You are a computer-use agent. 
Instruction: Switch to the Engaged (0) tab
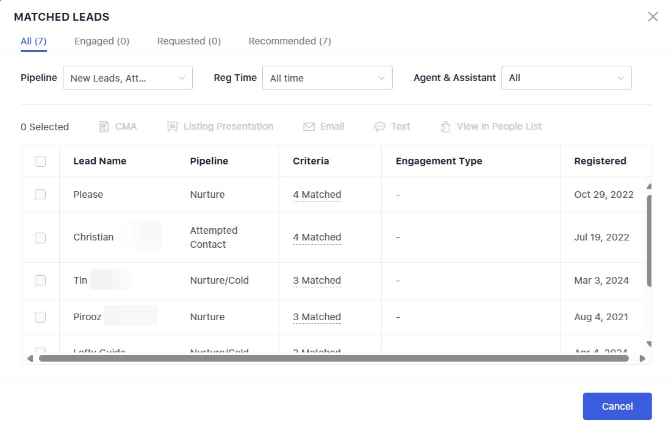point(102,41)
